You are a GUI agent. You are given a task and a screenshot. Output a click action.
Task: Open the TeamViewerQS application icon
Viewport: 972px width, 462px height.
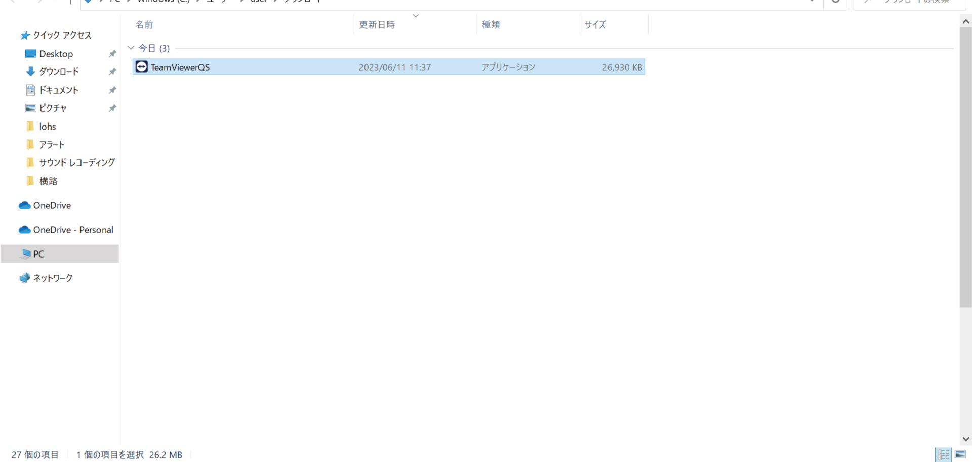click(142, 67)
